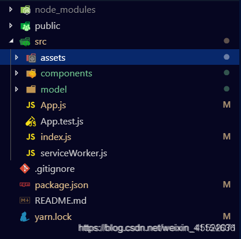Click the node_modules folder icon
The height and width of the screenshot is (239, 241).
click(25, 10)
